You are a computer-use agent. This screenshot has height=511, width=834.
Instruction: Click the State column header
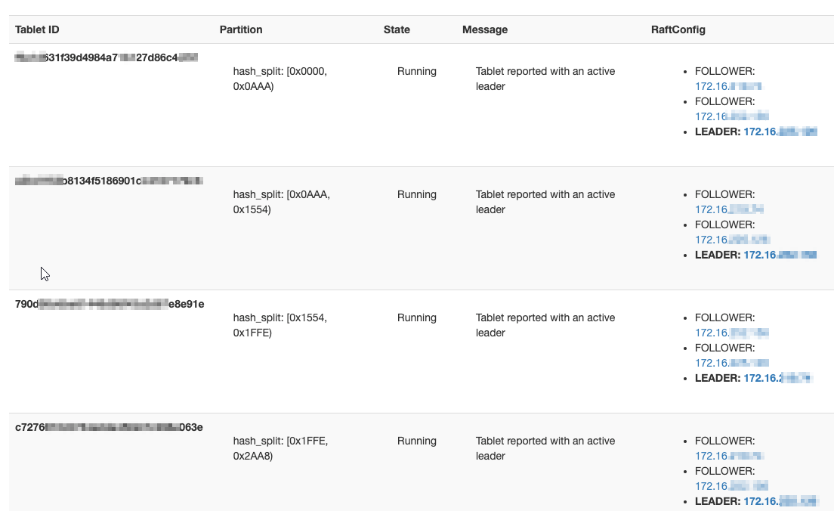point(397,29)
